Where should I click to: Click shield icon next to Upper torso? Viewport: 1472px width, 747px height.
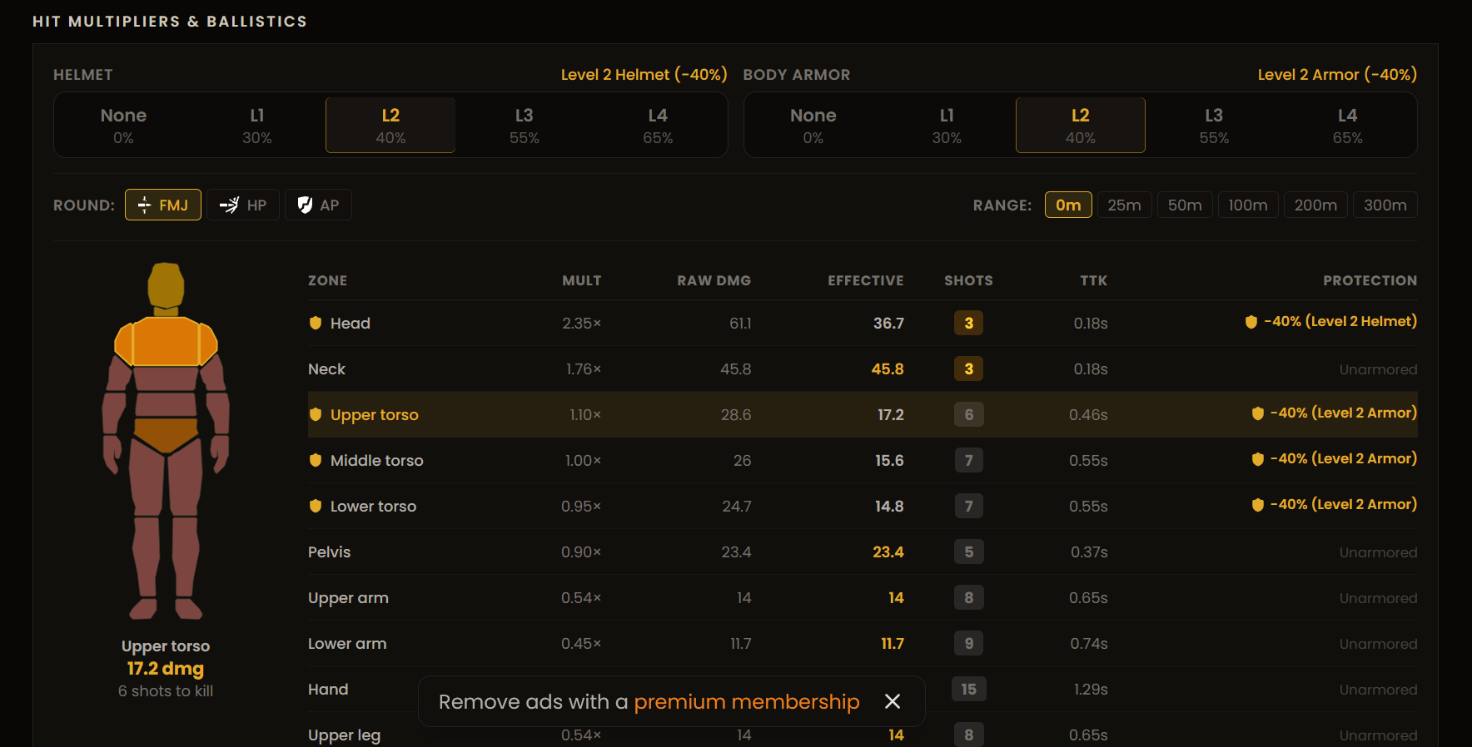[316, 414]
